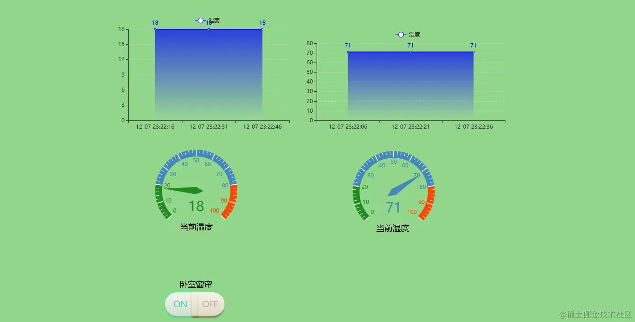Click x-axis label 12-07 23:22:16
The image size is (635, 322).
pos(155,127)
